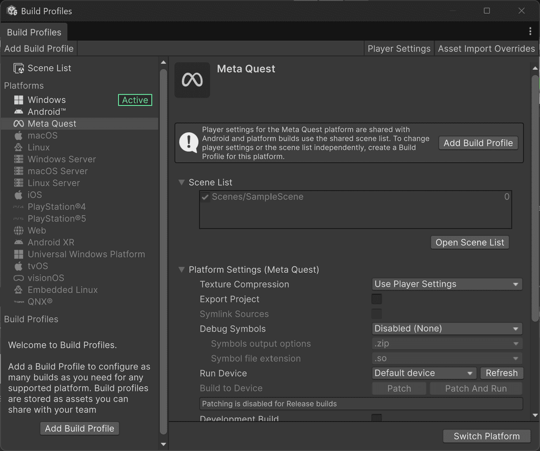The image size is (540, 451).
Task: Click the large Meta Quest logo thumbnail
Action: pos(192,80)
